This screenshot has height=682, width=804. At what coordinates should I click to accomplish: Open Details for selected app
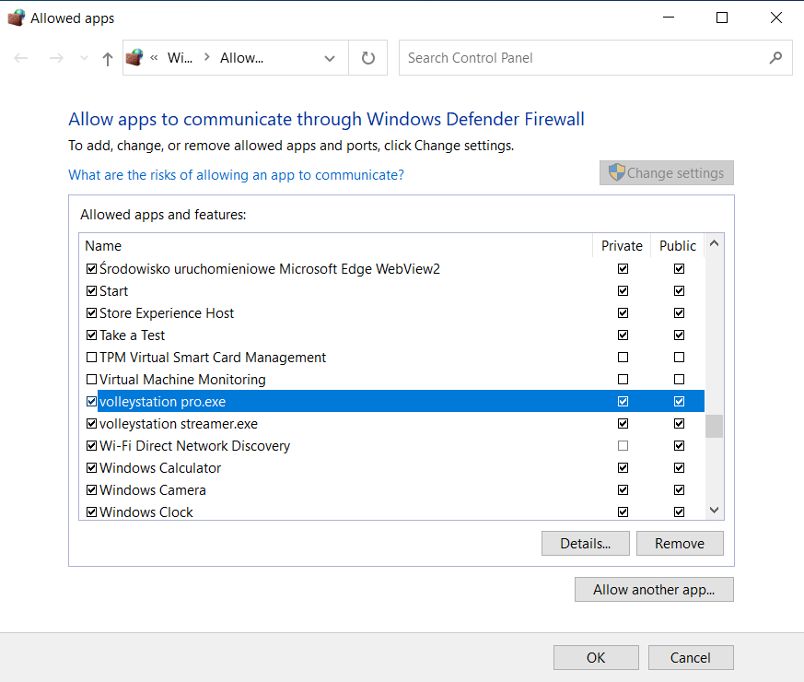(x=586, y=543)
